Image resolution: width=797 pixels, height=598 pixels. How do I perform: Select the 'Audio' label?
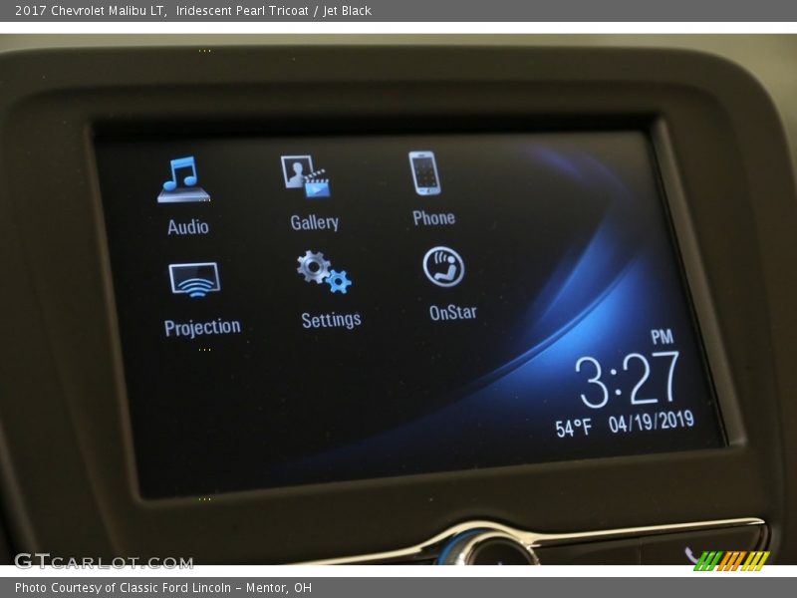188,227
